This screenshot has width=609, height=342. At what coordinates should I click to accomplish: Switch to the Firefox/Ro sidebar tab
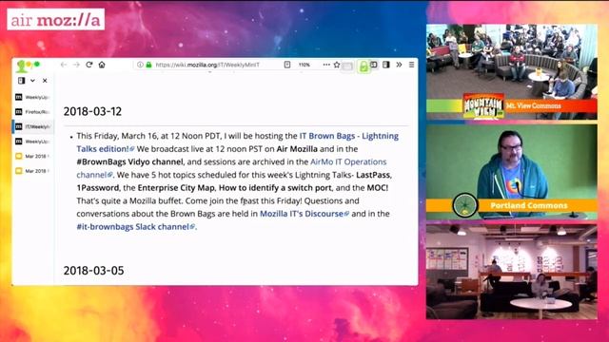pos(32,112)
